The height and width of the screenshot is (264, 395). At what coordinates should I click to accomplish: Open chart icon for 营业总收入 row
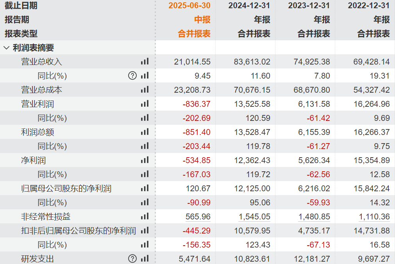click(145, 61)
